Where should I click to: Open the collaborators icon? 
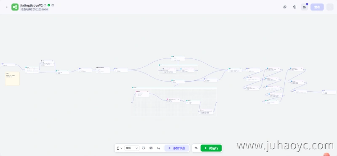point(304,7)
